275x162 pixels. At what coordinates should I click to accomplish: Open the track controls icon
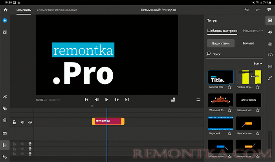click(x=5, y=133)
